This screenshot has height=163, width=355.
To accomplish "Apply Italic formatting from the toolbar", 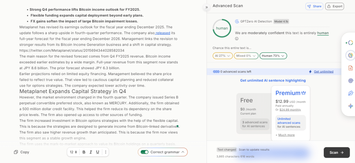I will [90, 152].
